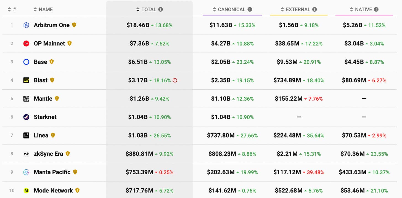This screenshot has height=198, width=402.
Task: Click the shield badge next to Linea
Action: [x=53, y=135]
